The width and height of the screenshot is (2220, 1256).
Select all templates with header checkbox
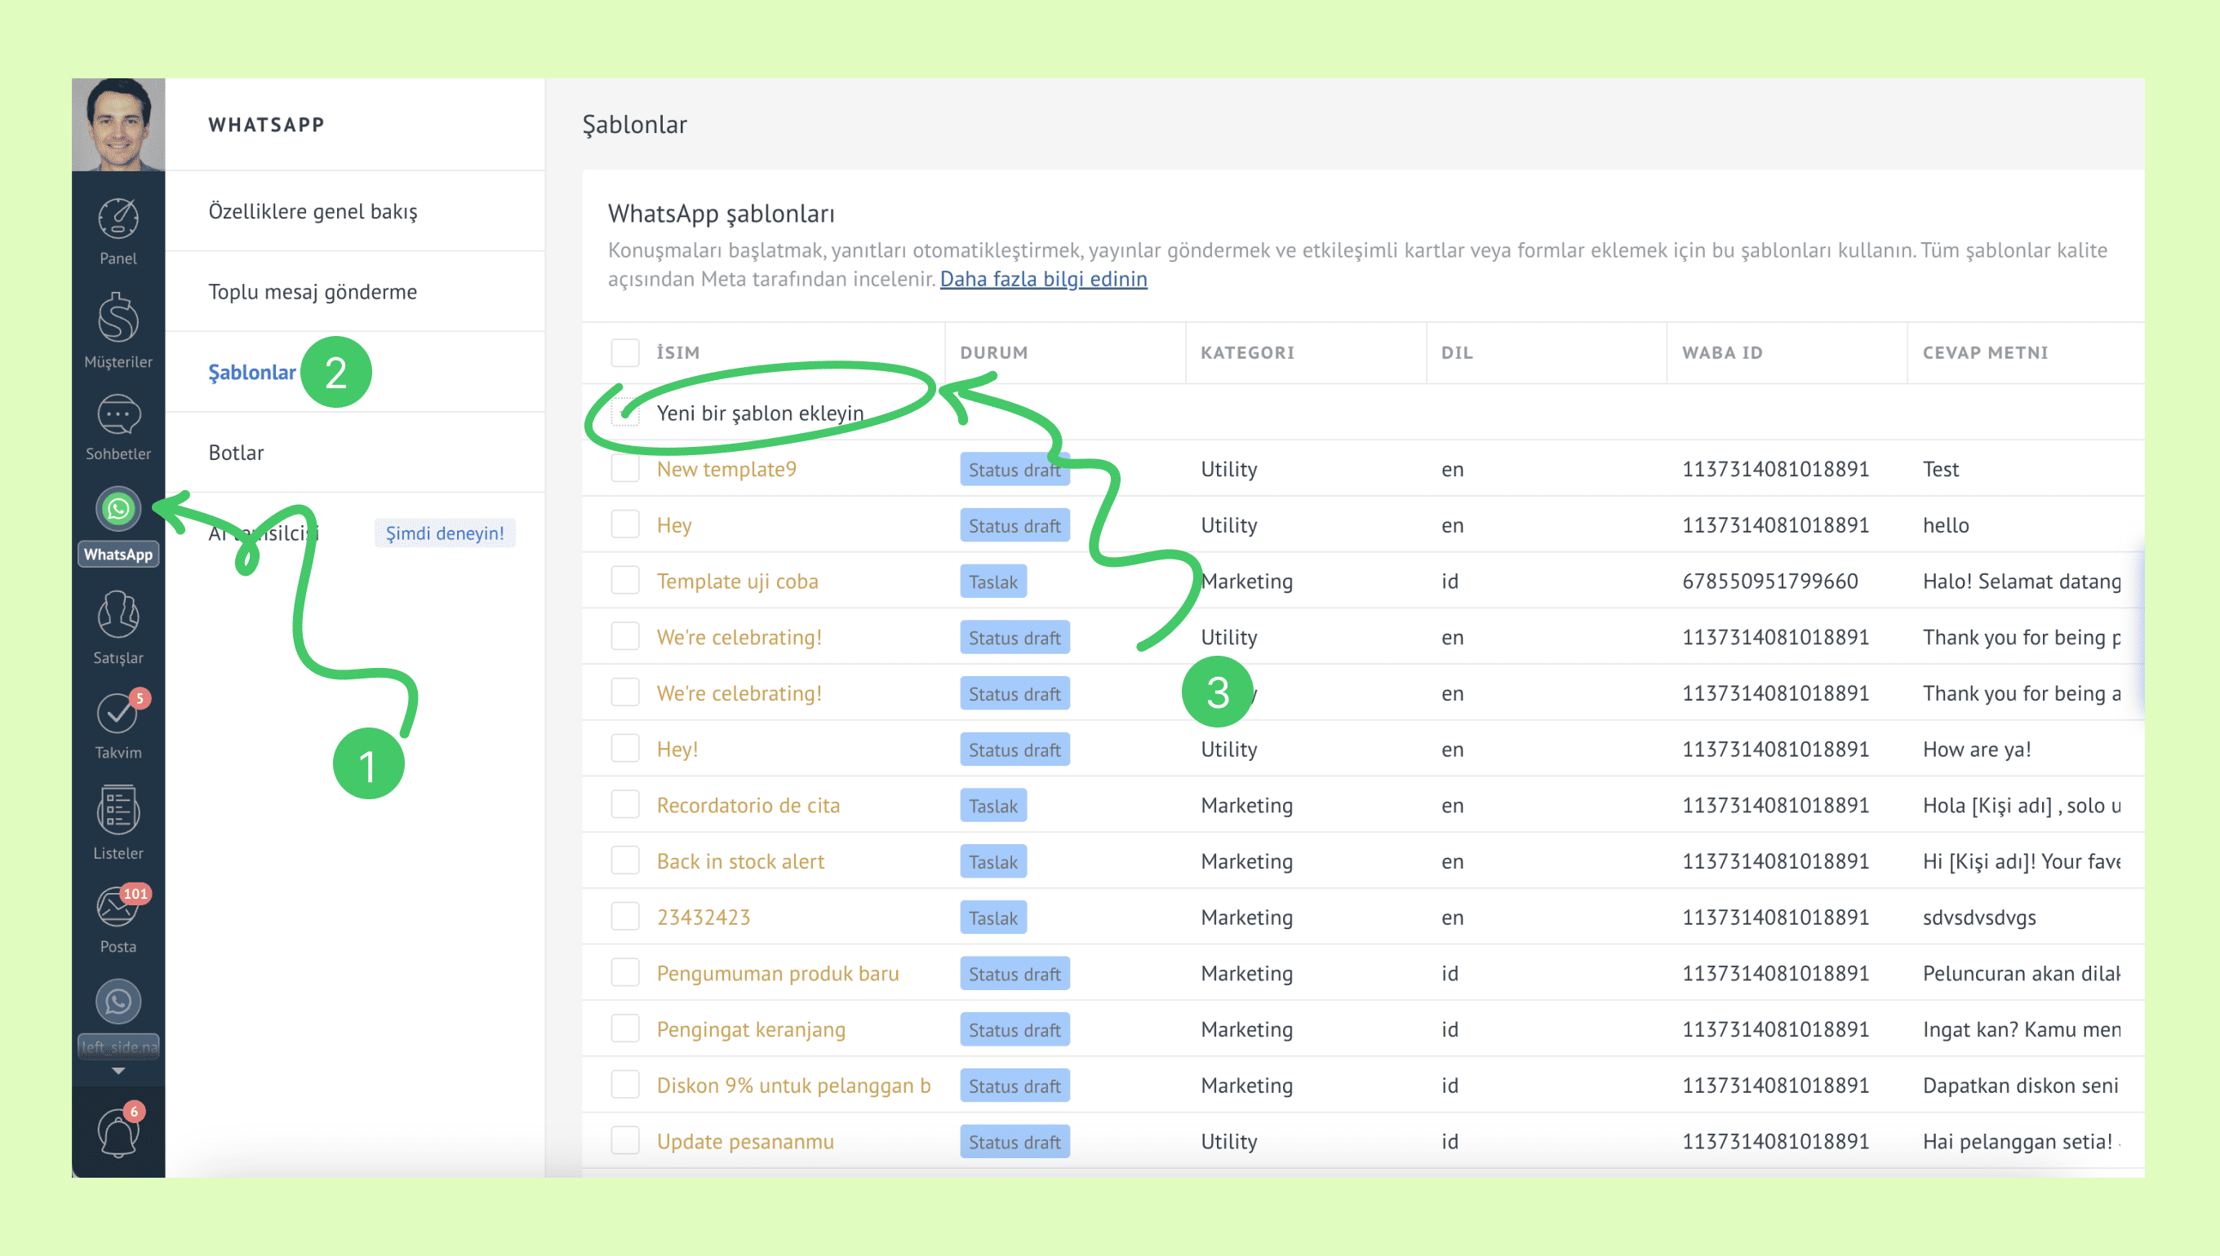625,353
